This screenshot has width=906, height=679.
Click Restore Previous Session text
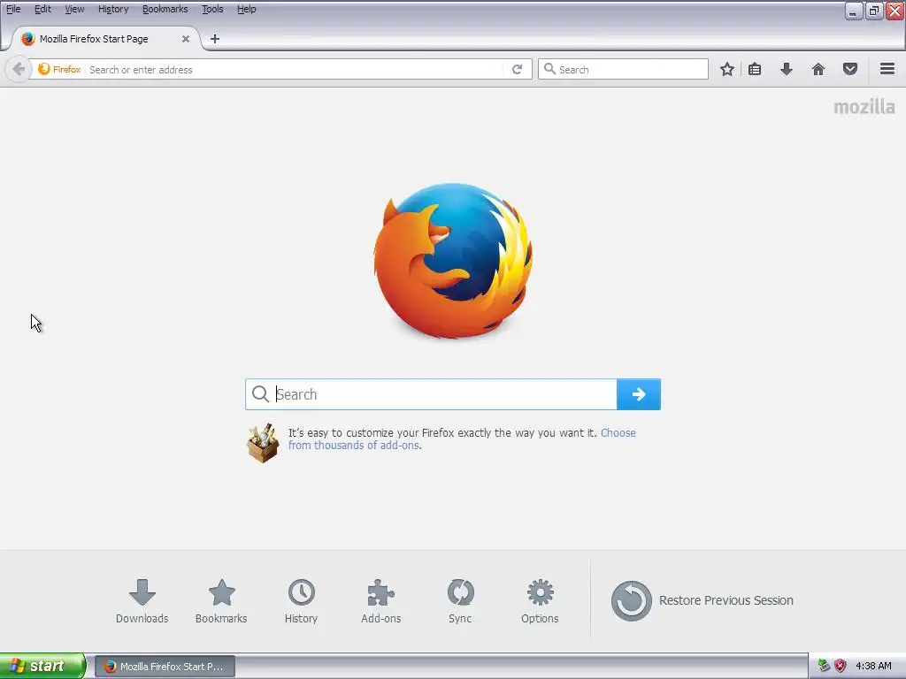tap(726, 600)
